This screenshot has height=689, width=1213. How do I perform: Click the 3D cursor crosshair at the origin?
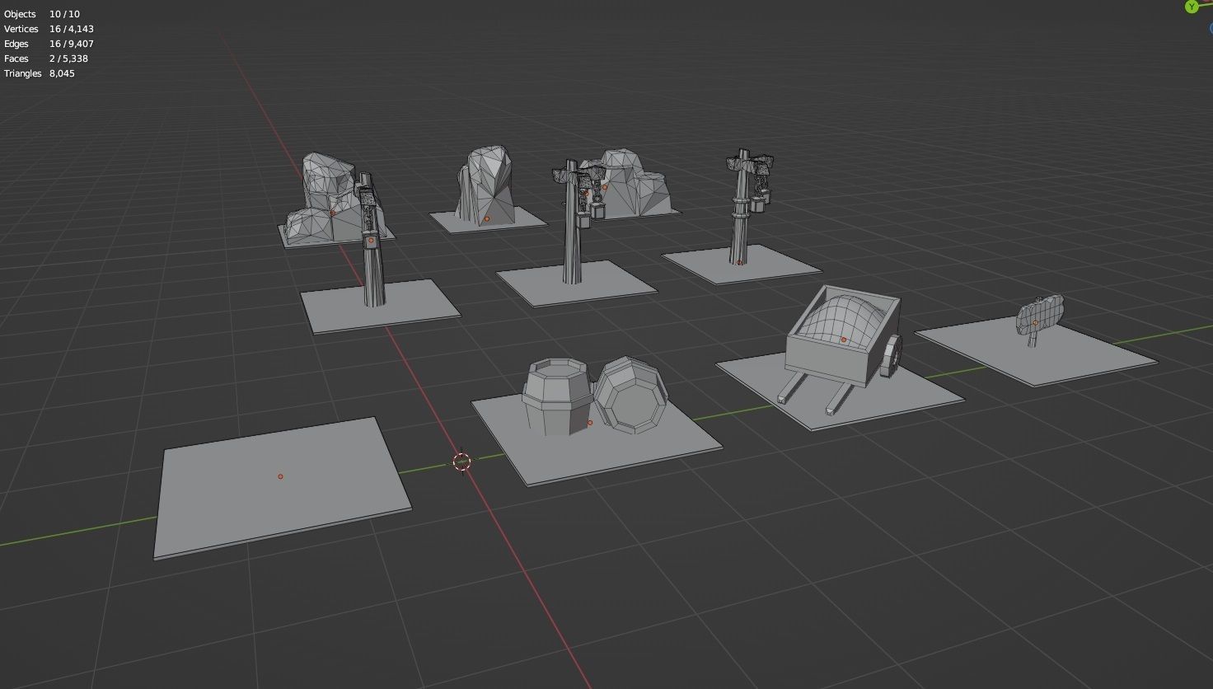[x=461, y=462]
